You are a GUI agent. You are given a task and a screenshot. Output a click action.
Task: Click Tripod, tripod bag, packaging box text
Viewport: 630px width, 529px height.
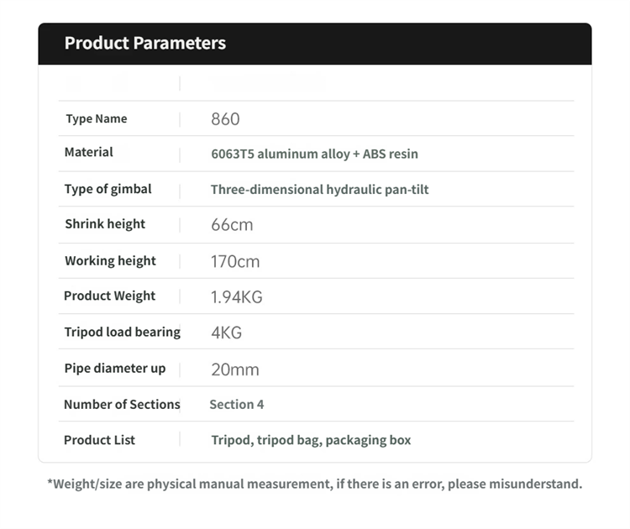[311, 440]
